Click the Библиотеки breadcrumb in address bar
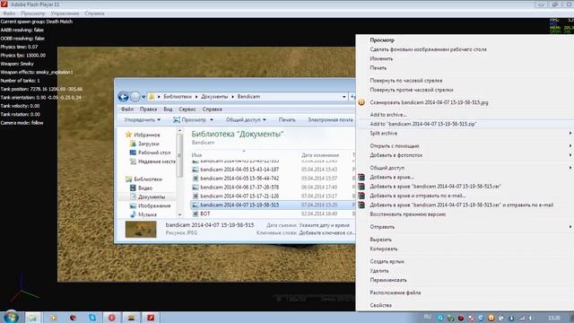574x323 pixels. tap(178, 97)
